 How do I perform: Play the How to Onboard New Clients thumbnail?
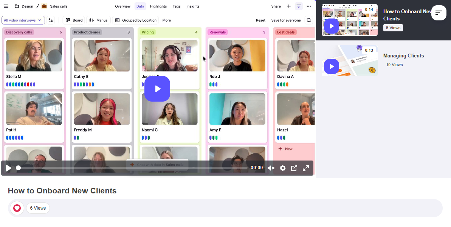[332, 26]
